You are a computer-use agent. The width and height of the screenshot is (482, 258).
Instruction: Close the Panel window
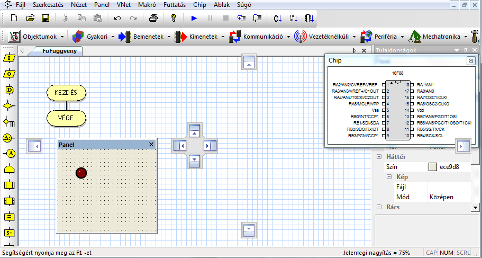click(x=151, y=145)
